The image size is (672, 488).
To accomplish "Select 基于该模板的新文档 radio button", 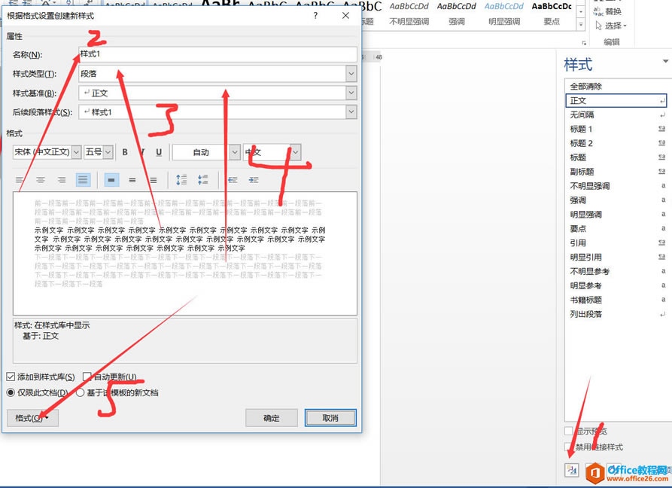I will 80,392.
